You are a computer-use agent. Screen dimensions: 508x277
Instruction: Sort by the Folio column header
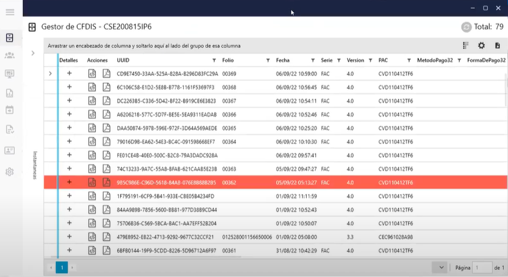[228, 60]
